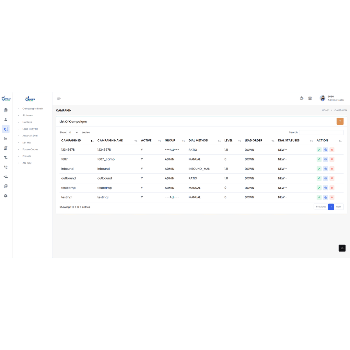Click the HOME breadcrumb link
The width and height of the screenshot is (350, 350).
tap(325, 110)
